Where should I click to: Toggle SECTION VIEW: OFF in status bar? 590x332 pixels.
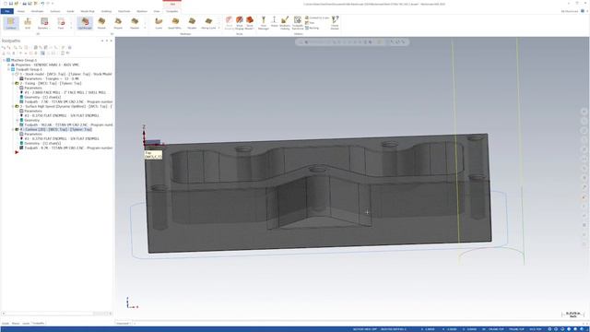point(365,329)
